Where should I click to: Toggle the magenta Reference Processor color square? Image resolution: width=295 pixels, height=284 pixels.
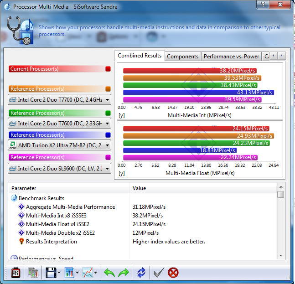[108, 157]
